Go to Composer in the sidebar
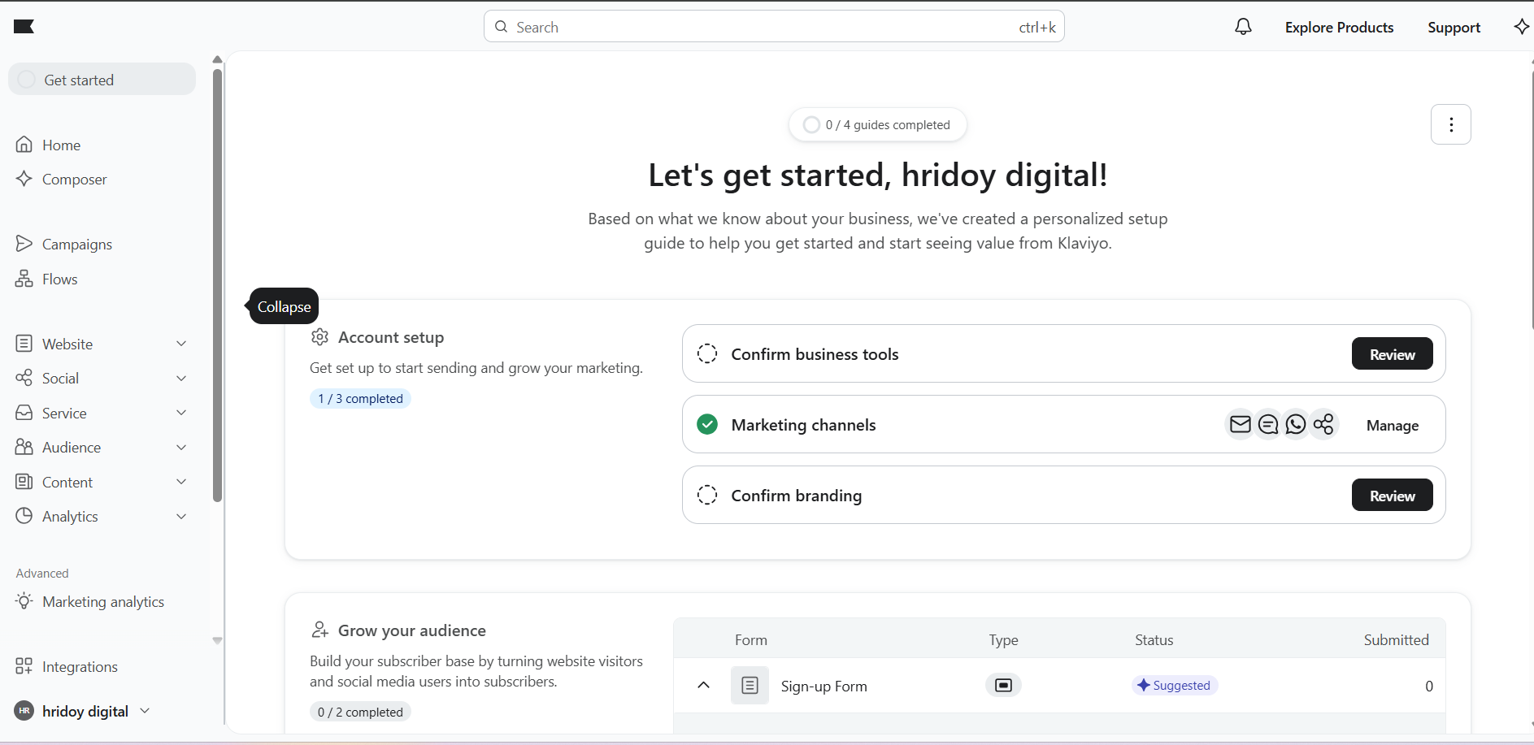Image resolution: width=1534 pixels, height=745 pixels. [62, 179]
